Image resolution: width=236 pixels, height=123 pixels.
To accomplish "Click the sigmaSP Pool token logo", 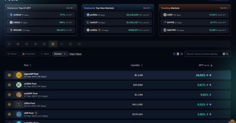I will pyautogui.click(x=19, y=75).
